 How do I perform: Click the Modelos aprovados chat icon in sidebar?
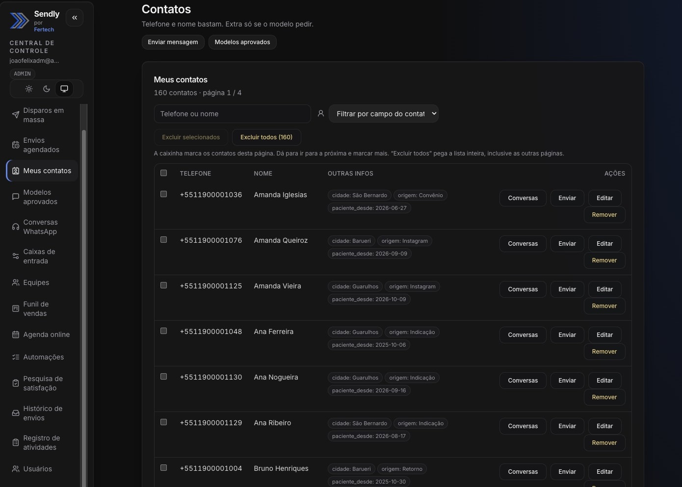[16, 197]
